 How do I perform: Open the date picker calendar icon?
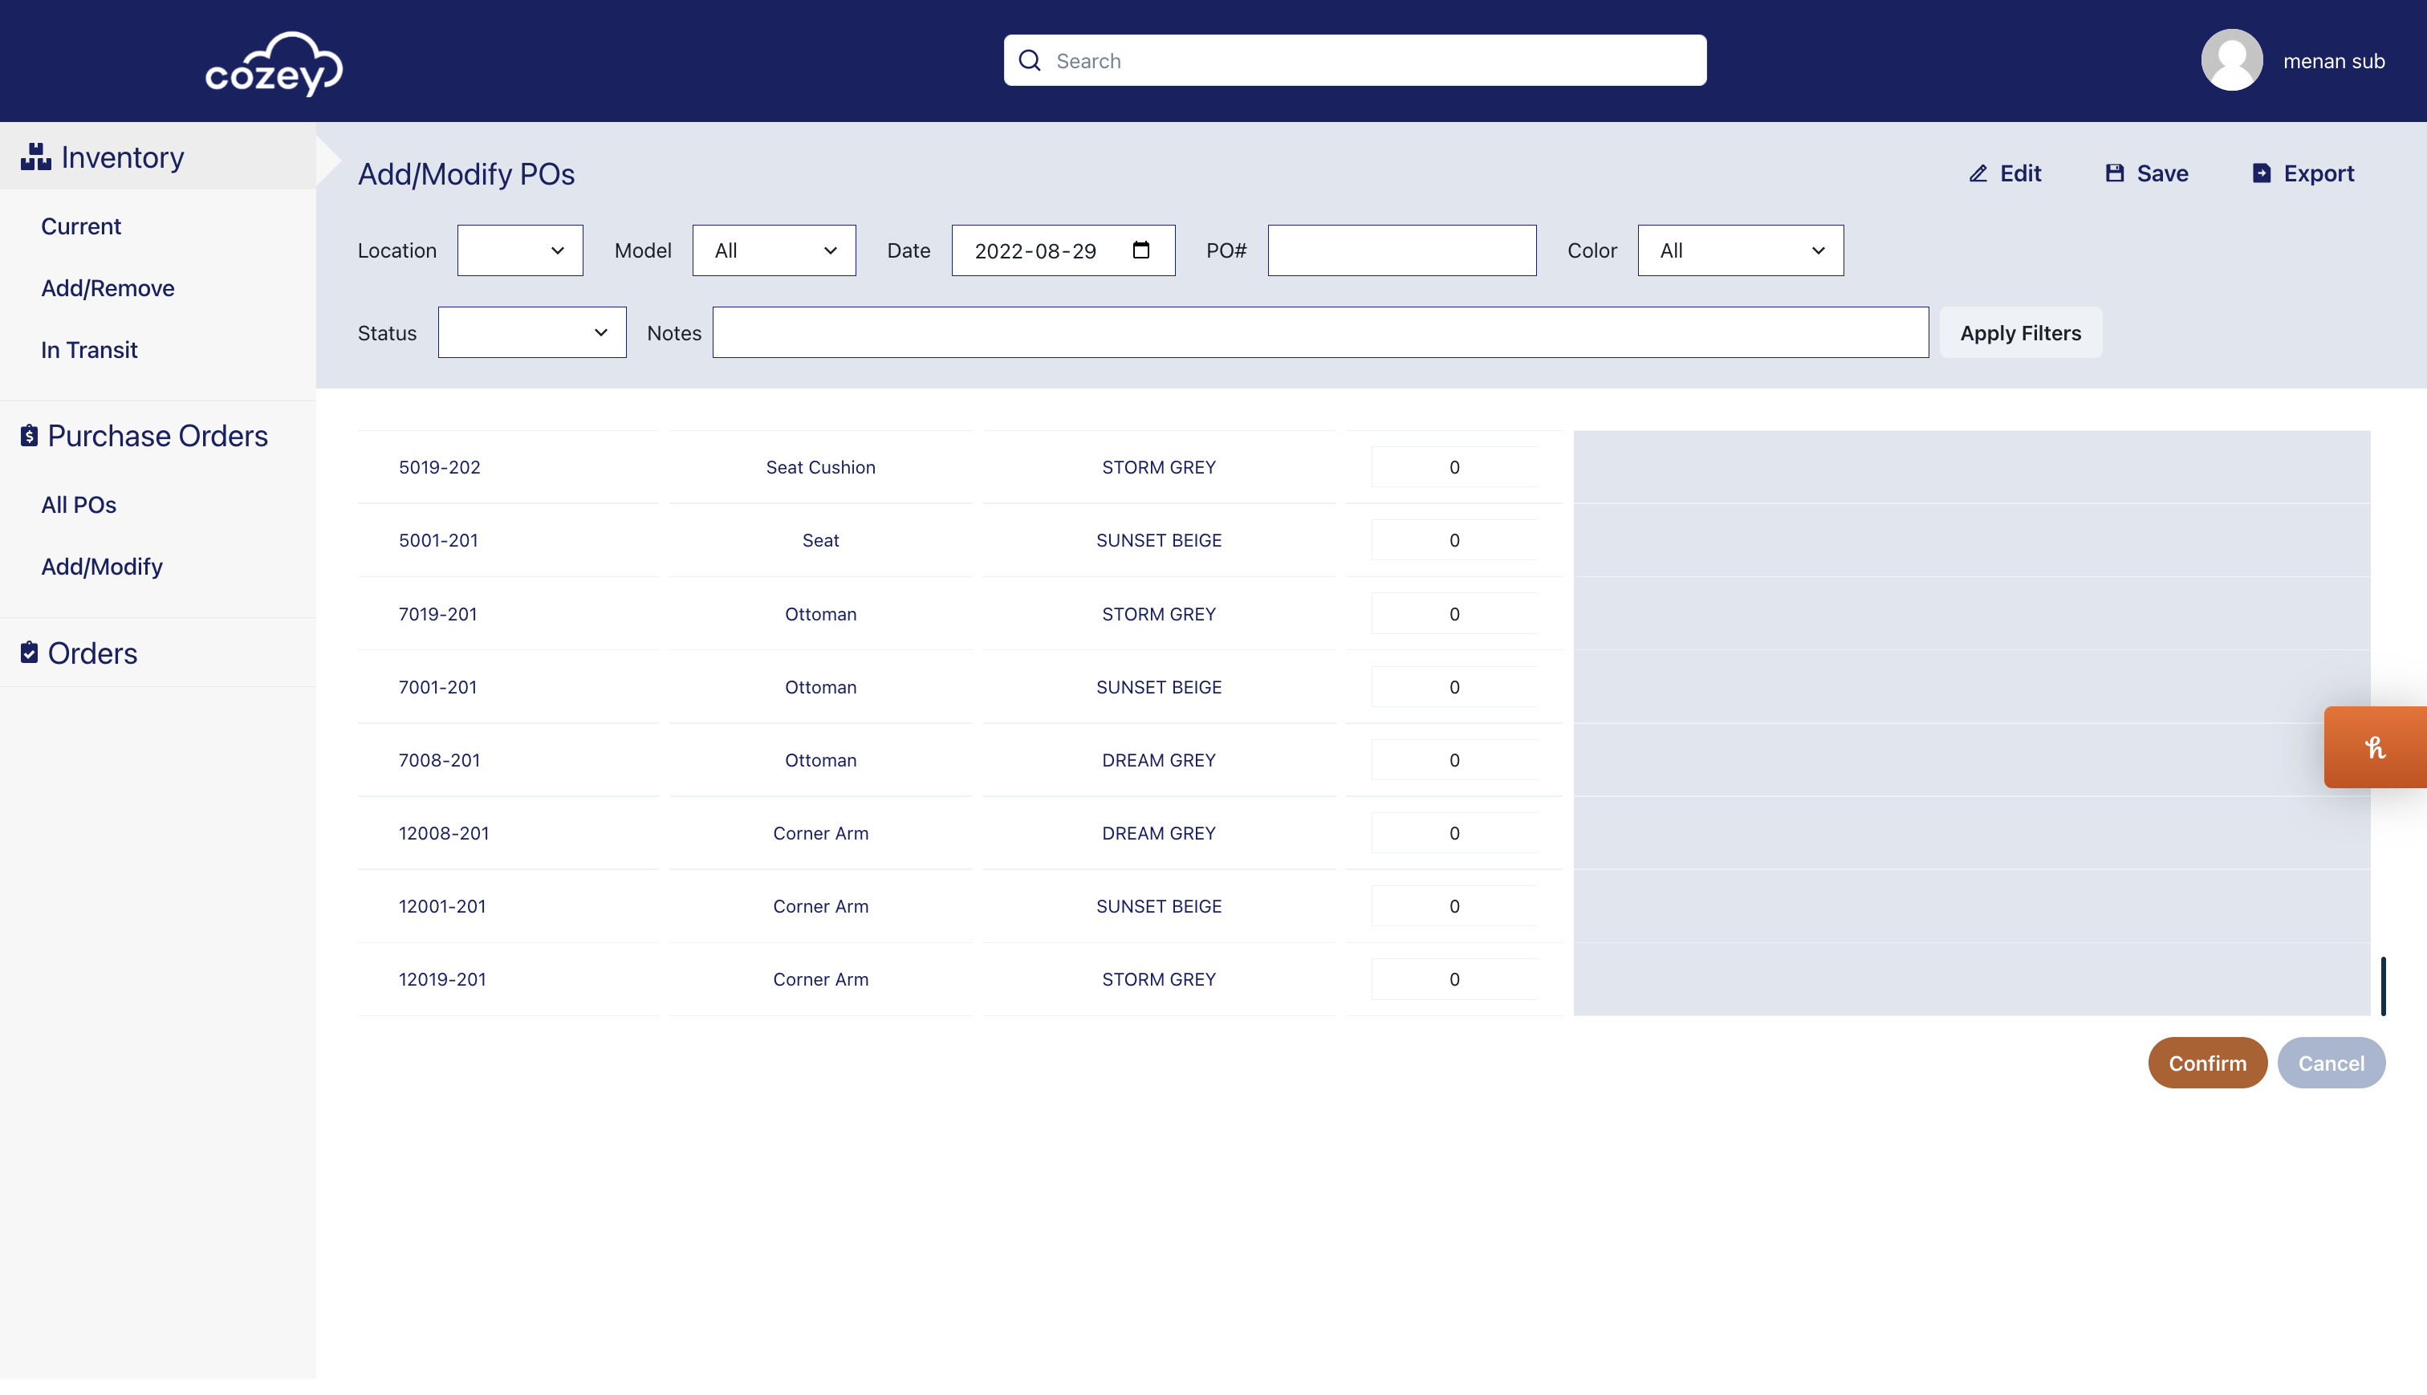click(x=1140, y=250)
